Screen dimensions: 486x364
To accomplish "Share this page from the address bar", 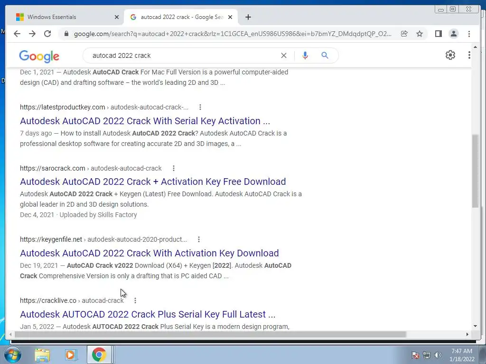I will click(404, 34).
